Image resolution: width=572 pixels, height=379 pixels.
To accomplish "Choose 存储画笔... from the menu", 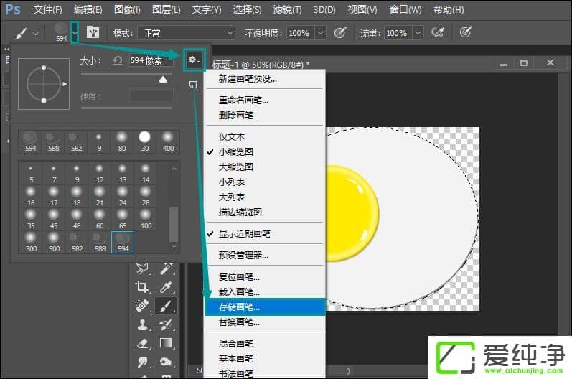I will [x=239, y=307].
